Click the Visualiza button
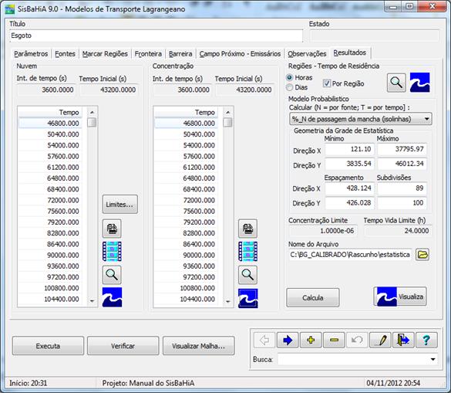This screenshot has width=451, height=393. pyautogui.click(x=400, y=296)
